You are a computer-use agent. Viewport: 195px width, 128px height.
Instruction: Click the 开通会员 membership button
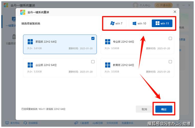(164, 5)
